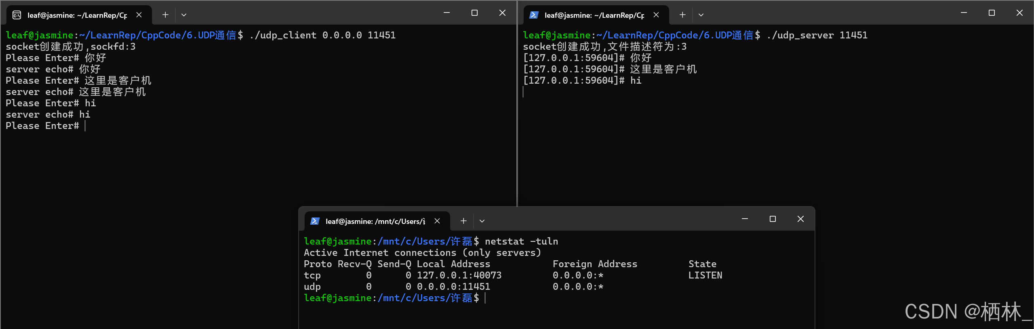This screenshot has width=1034, height=329.
Task: Expand the profile dropdown in the netstat window
Action: 482,221
